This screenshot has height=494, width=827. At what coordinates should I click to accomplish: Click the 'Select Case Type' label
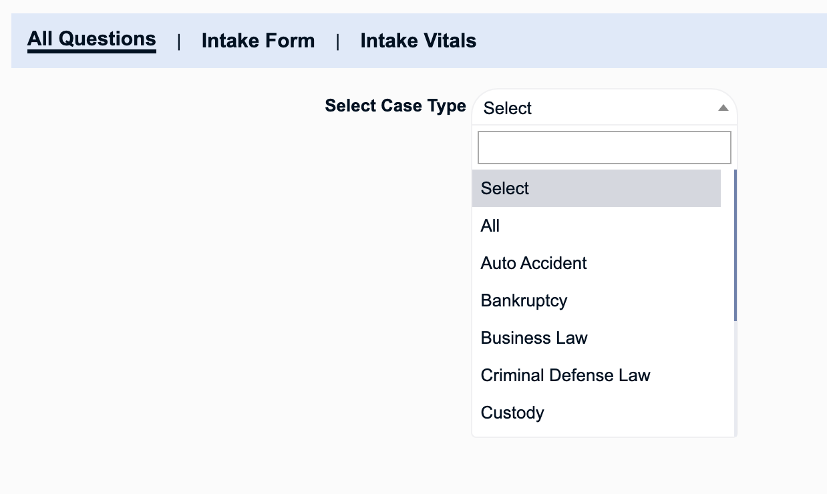(395, 105)
